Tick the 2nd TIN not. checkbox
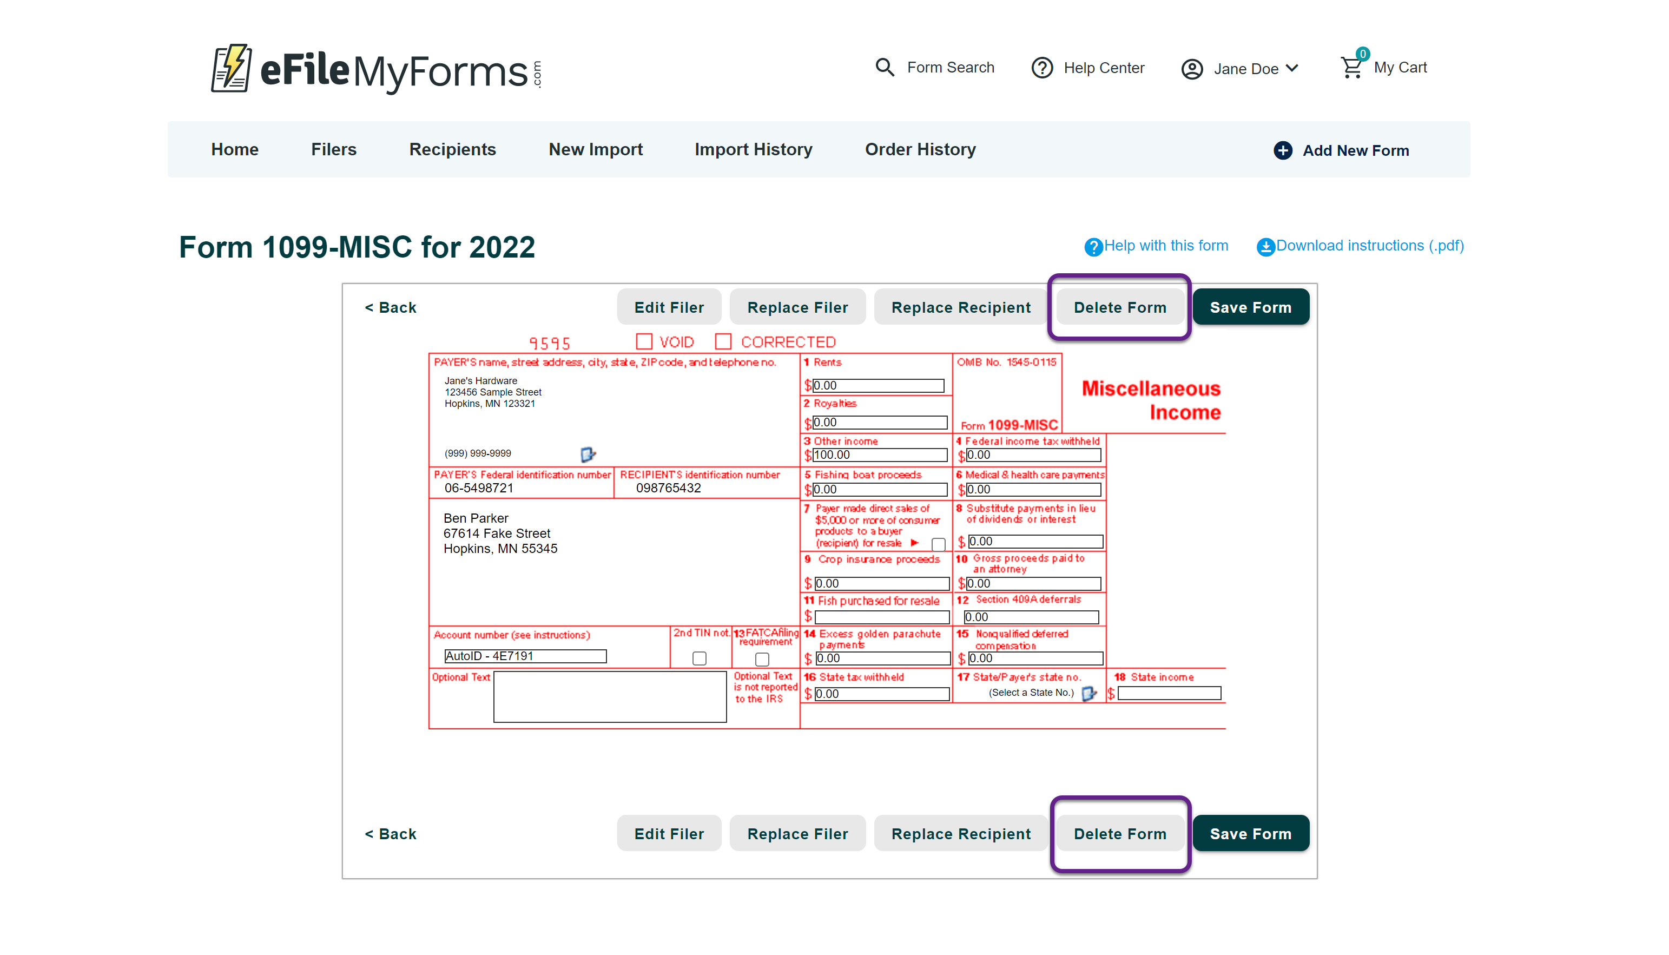The height and width of the screenshot is (955, 1669). 699,658
